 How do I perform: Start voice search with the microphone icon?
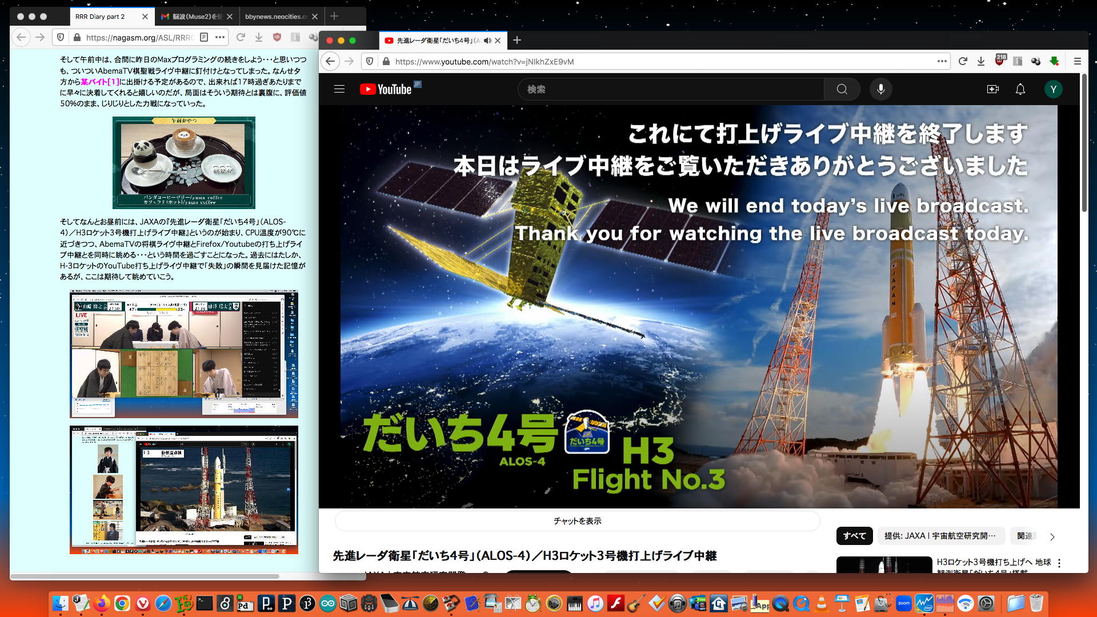880,89
